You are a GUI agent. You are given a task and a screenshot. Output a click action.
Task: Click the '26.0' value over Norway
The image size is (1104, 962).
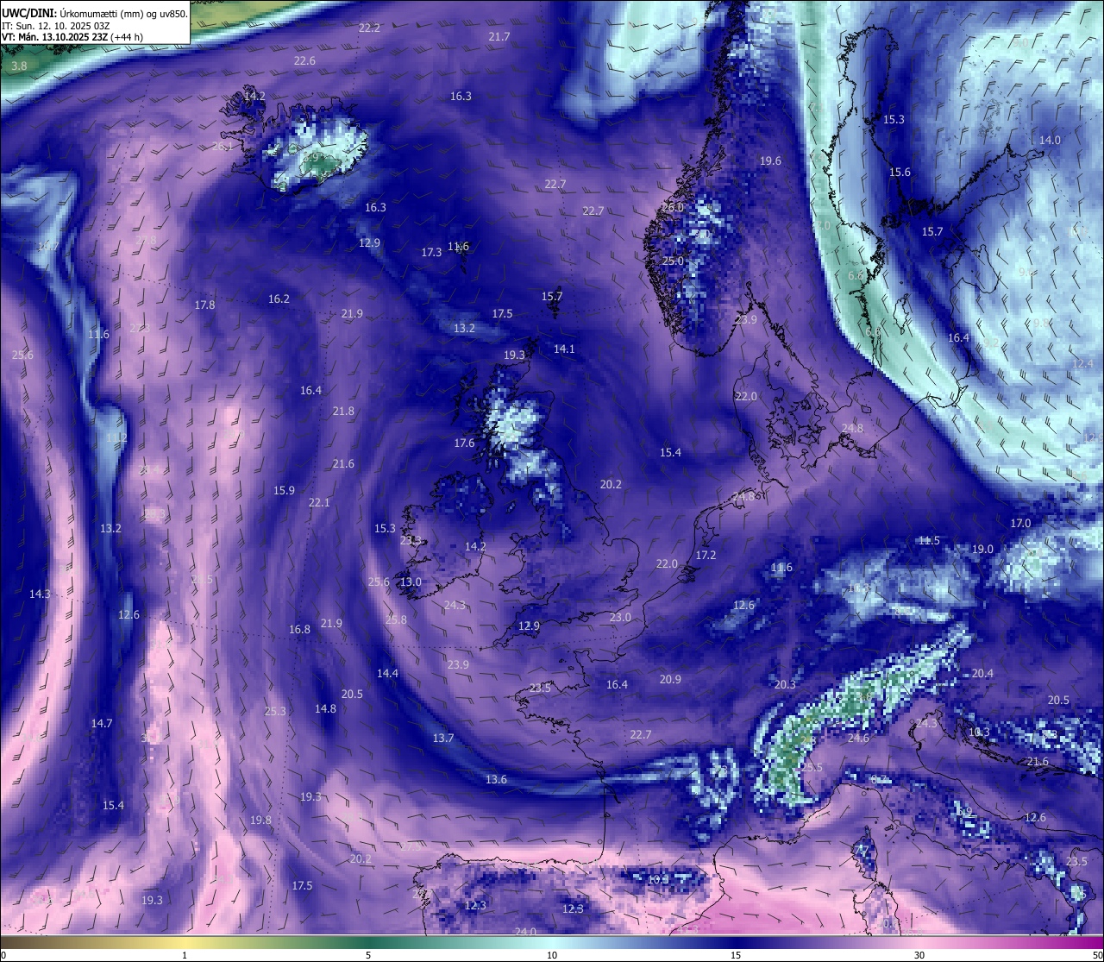[x=673, y=207]
